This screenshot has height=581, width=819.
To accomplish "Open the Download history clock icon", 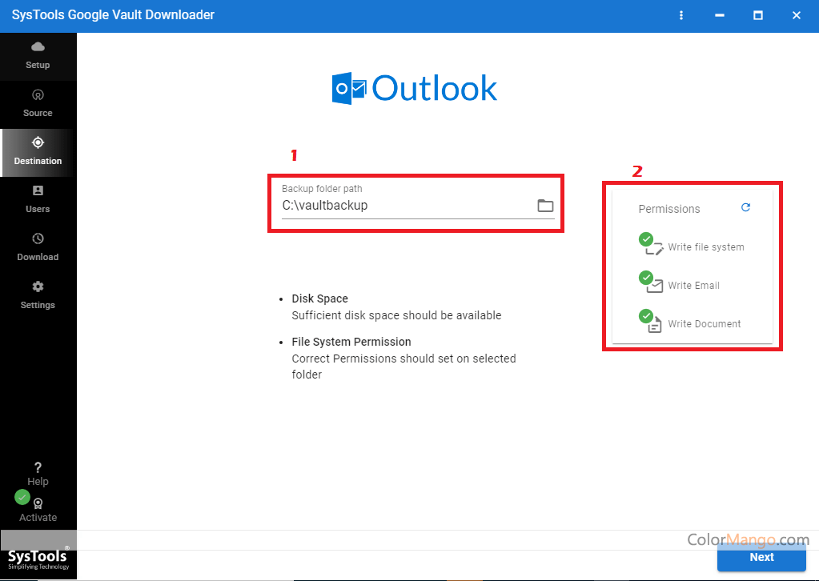I will click(38, 239).
